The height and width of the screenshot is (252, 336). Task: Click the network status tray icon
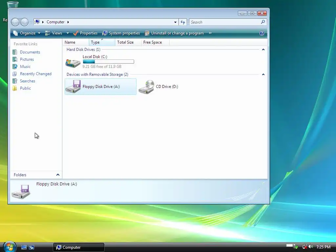[x=304, y=247]
